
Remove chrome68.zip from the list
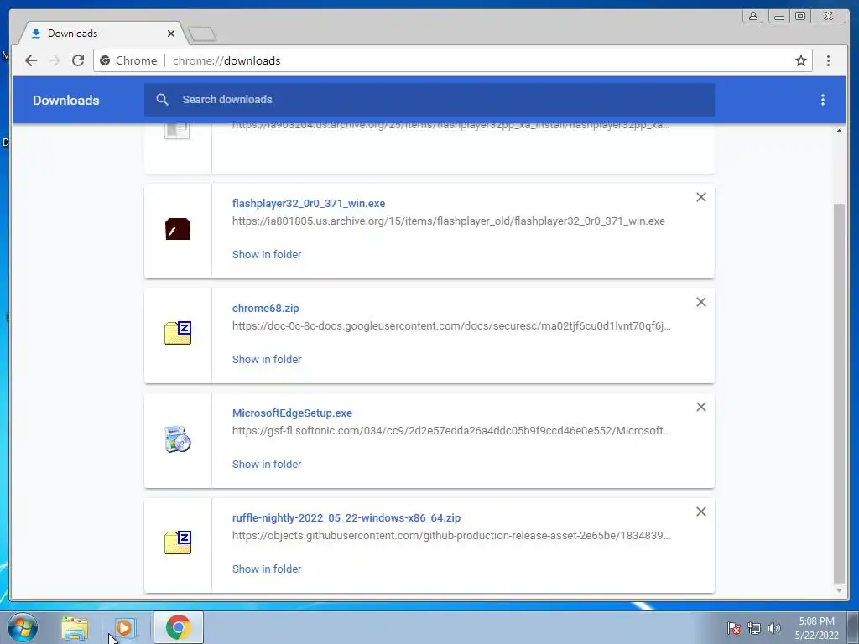[x=700, y=302]
